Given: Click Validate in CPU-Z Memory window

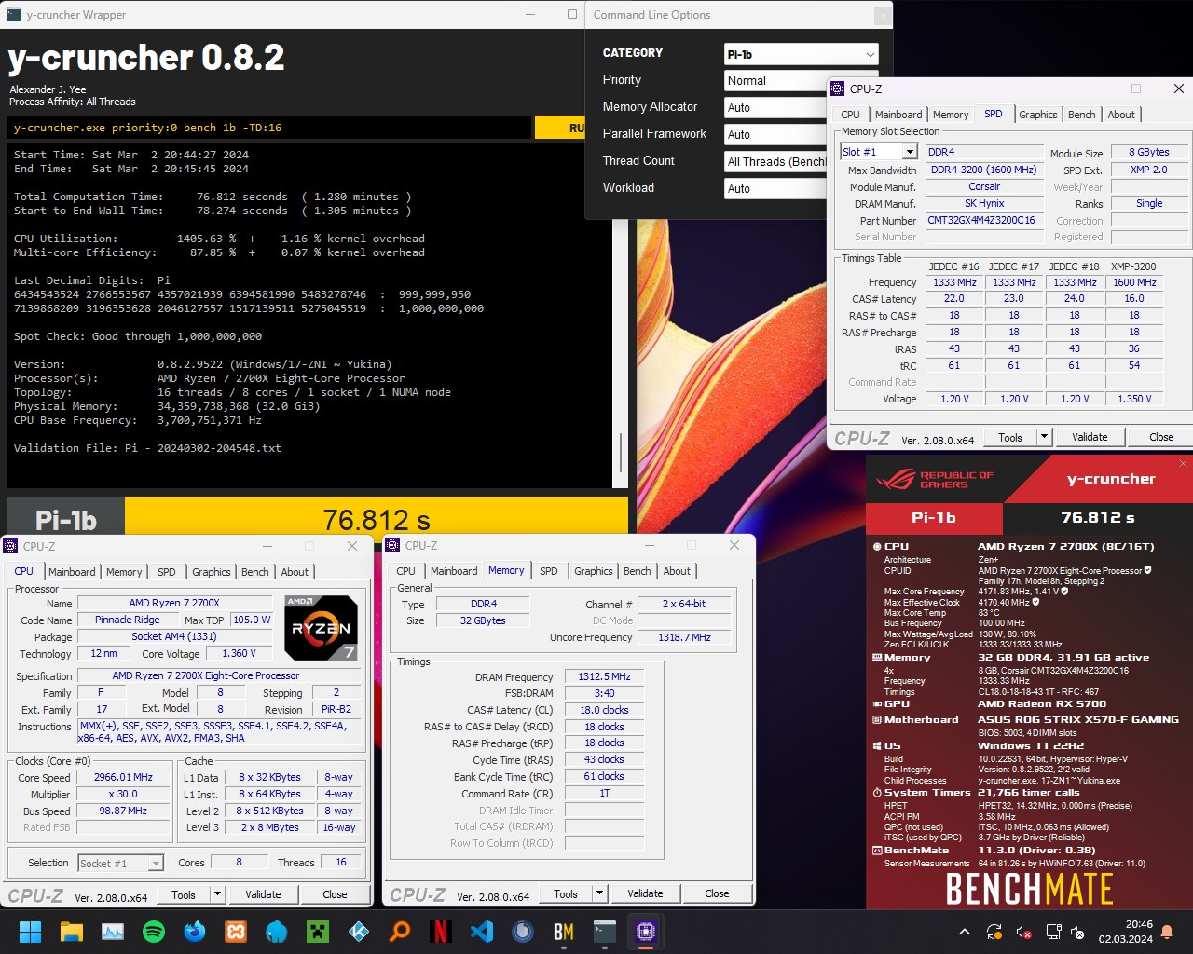Looking at the screenshot, I should pos(645,893).
